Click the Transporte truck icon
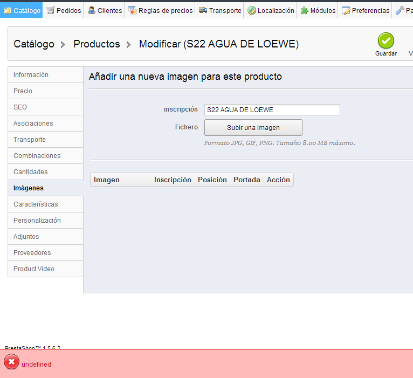The width and height of the screenshot is (413, 378). (x=203, y=10)
